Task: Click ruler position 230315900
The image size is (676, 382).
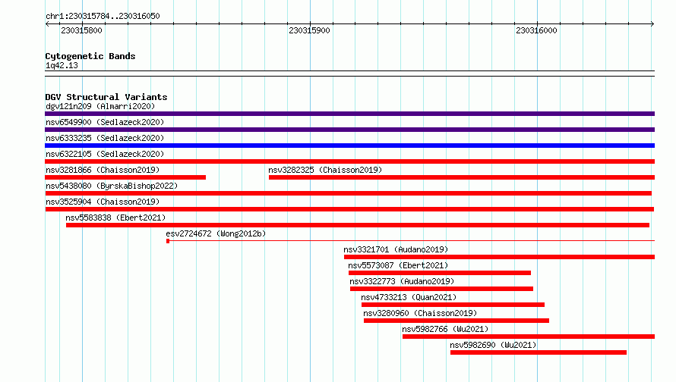Action: point(309,30)
